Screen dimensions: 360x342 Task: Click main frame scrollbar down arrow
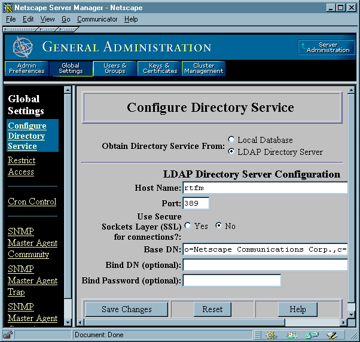pos(351,314)
